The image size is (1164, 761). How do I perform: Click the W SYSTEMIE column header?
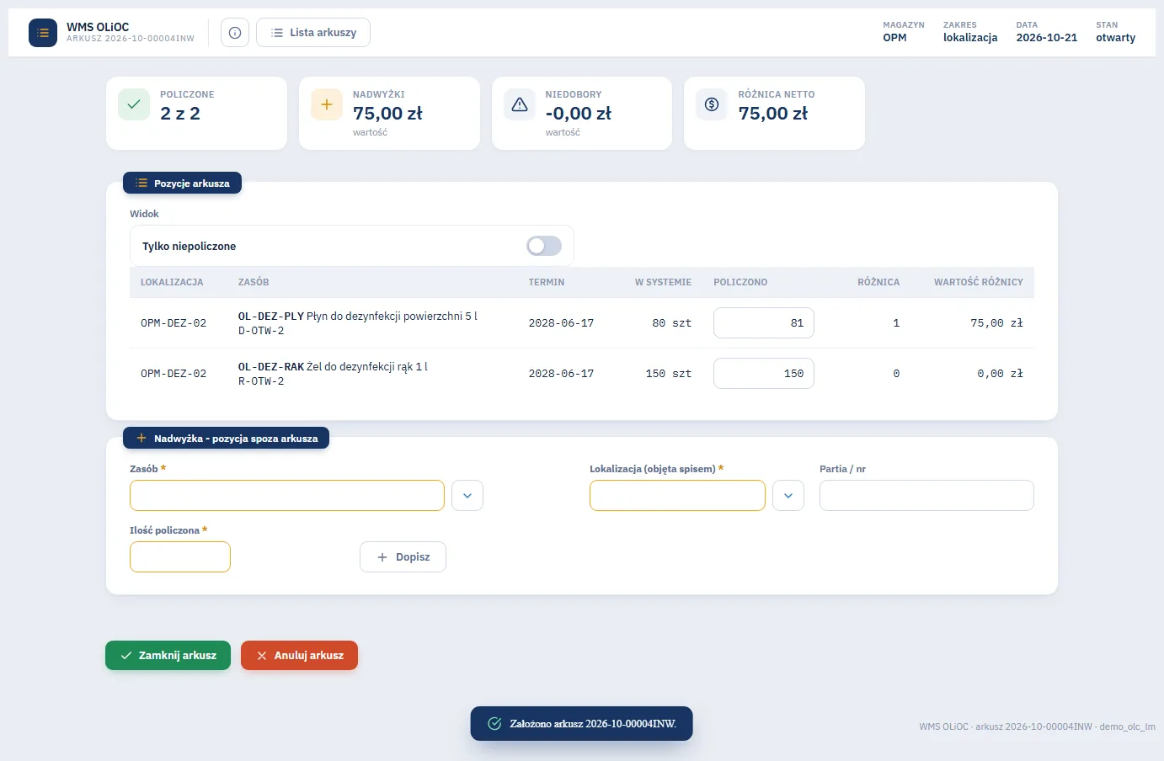(663, 283)
